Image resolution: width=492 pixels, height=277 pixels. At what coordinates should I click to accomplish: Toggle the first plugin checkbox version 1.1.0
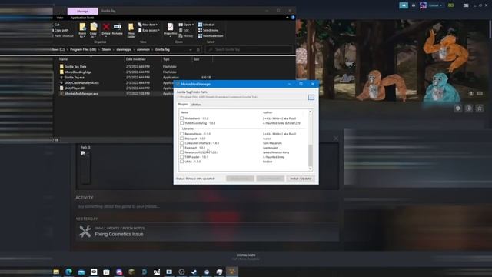tap(181, 118)
